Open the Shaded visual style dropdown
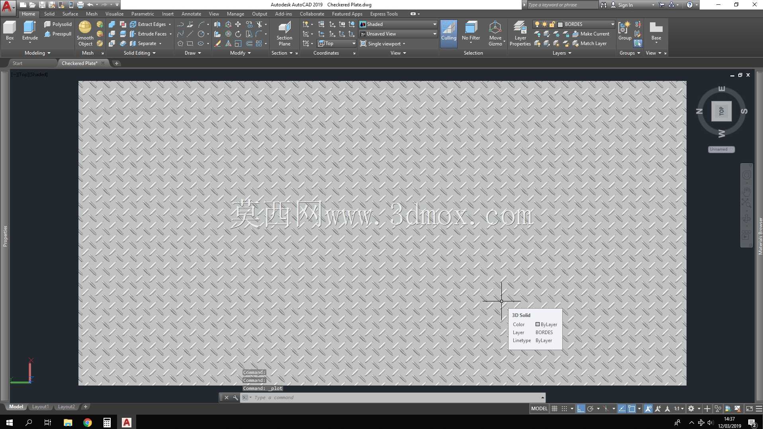The height and width of the screenshot is (429, 763). (x=398, y=24)
